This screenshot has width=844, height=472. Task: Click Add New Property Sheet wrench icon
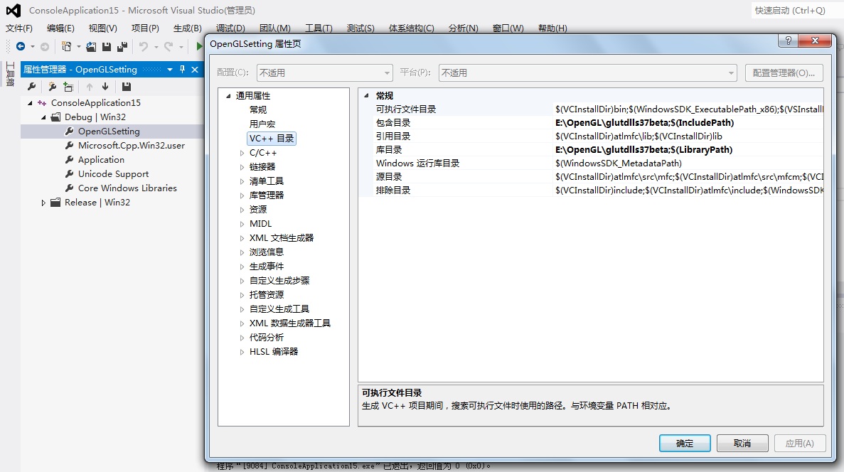[52, 87]
